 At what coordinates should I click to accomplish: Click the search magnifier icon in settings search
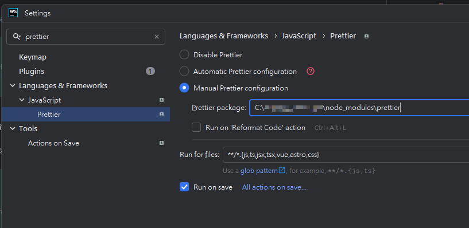click(17, 37)
